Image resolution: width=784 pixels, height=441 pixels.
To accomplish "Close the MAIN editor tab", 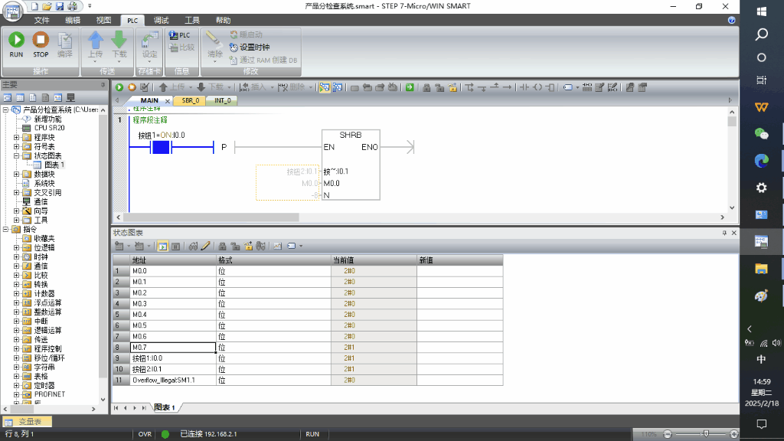I will pyautogui.click(x=168, y=101).
